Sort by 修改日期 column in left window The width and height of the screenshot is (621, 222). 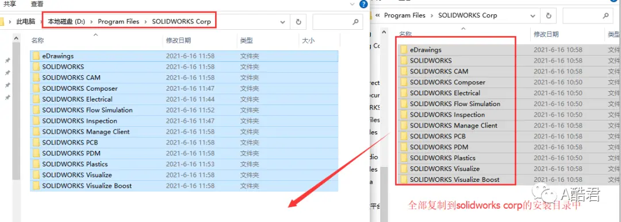pyautogui.click(x=178, y=40)
